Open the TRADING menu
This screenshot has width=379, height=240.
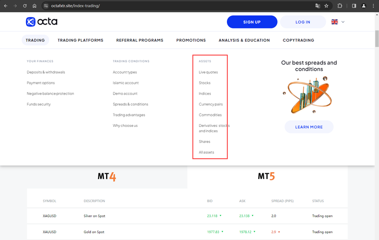pyautogui.click(x=35, y=40)
